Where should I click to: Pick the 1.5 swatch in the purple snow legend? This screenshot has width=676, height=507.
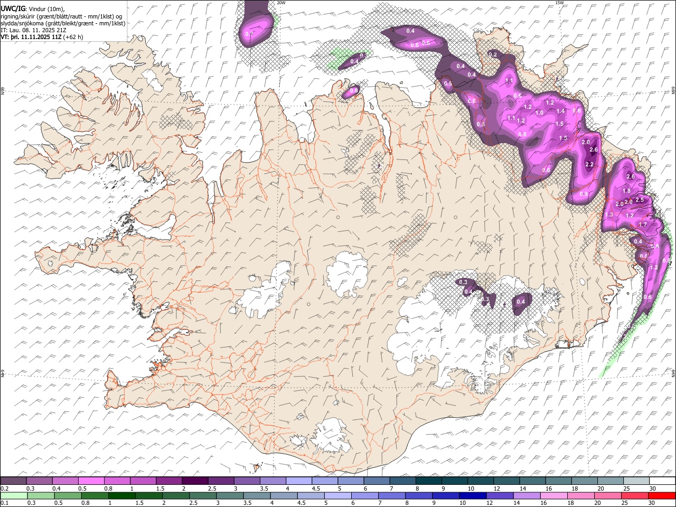(169, 481)
